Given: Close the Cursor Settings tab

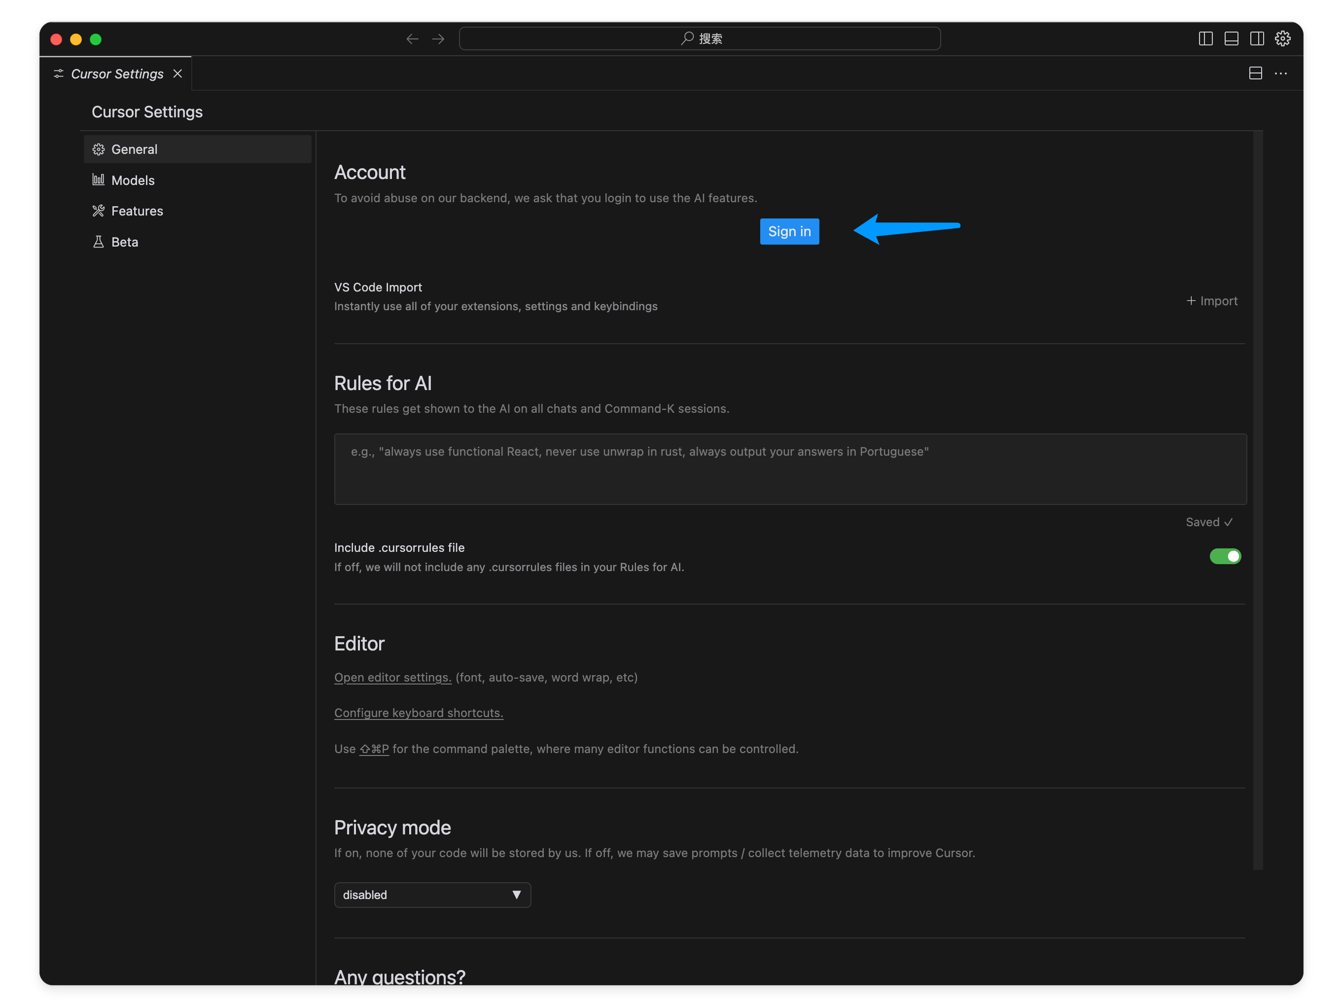Looking at the screenshot, I should 178,73.
